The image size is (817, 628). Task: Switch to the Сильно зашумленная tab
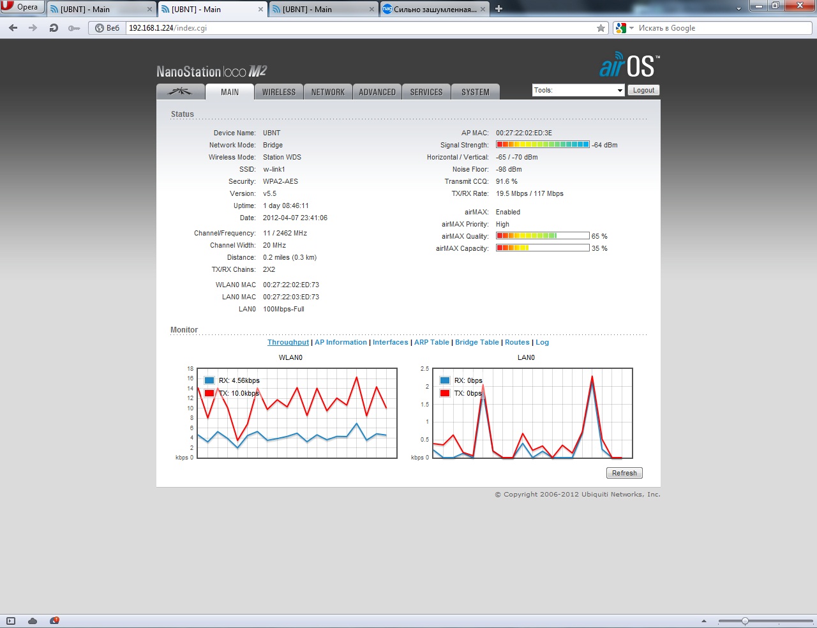(435, 10)
